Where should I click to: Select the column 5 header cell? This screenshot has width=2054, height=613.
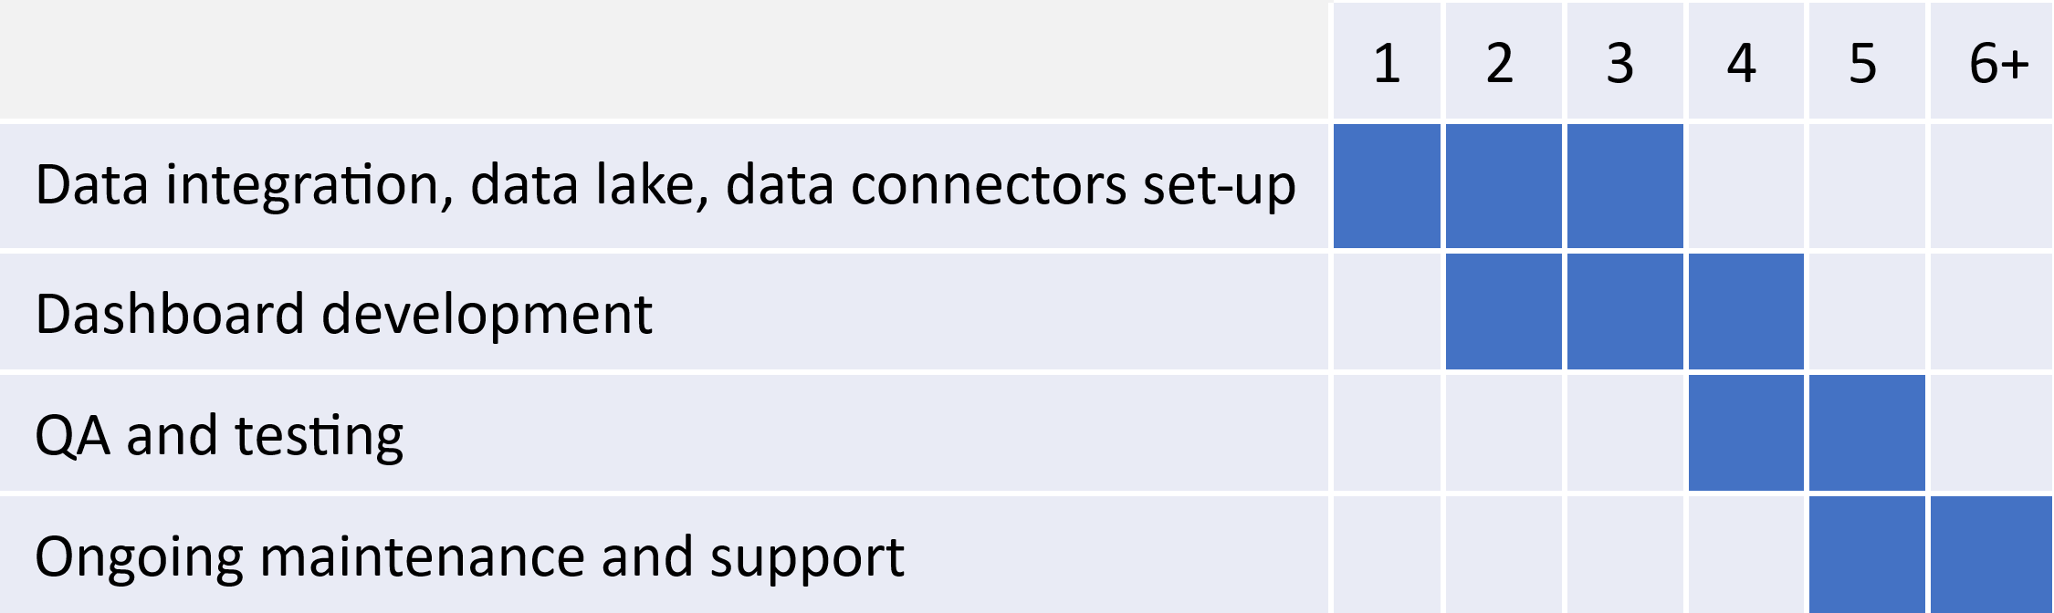1867,60
